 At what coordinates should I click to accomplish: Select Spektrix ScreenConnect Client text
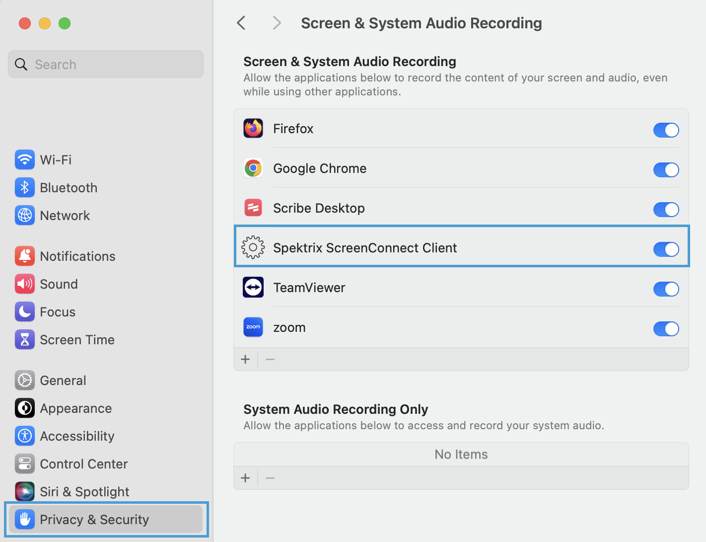[365, 248]
